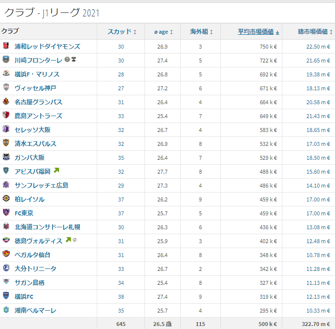Open 横浜F・マリノス club page
Viewport: 335px width, 329px height.
click(37, 74)
